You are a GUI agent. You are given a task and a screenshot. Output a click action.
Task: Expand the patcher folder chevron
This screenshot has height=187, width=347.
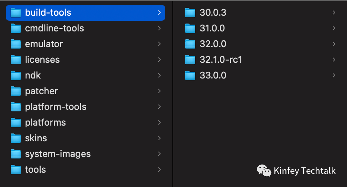(x=159, y=91)
